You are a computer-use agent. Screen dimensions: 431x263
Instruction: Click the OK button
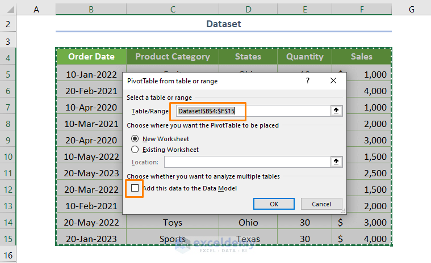click(x=274, y=204)
